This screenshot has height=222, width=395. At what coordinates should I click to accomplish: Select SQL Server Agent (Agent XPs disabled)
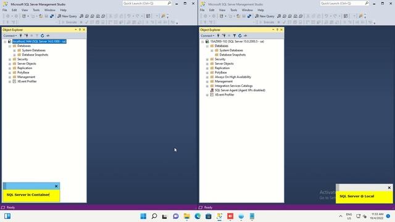[240, 91]
